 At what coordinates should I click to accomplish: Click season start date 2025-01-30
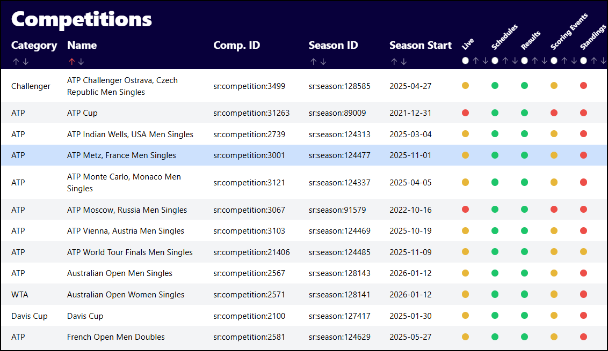click(410, 316)
